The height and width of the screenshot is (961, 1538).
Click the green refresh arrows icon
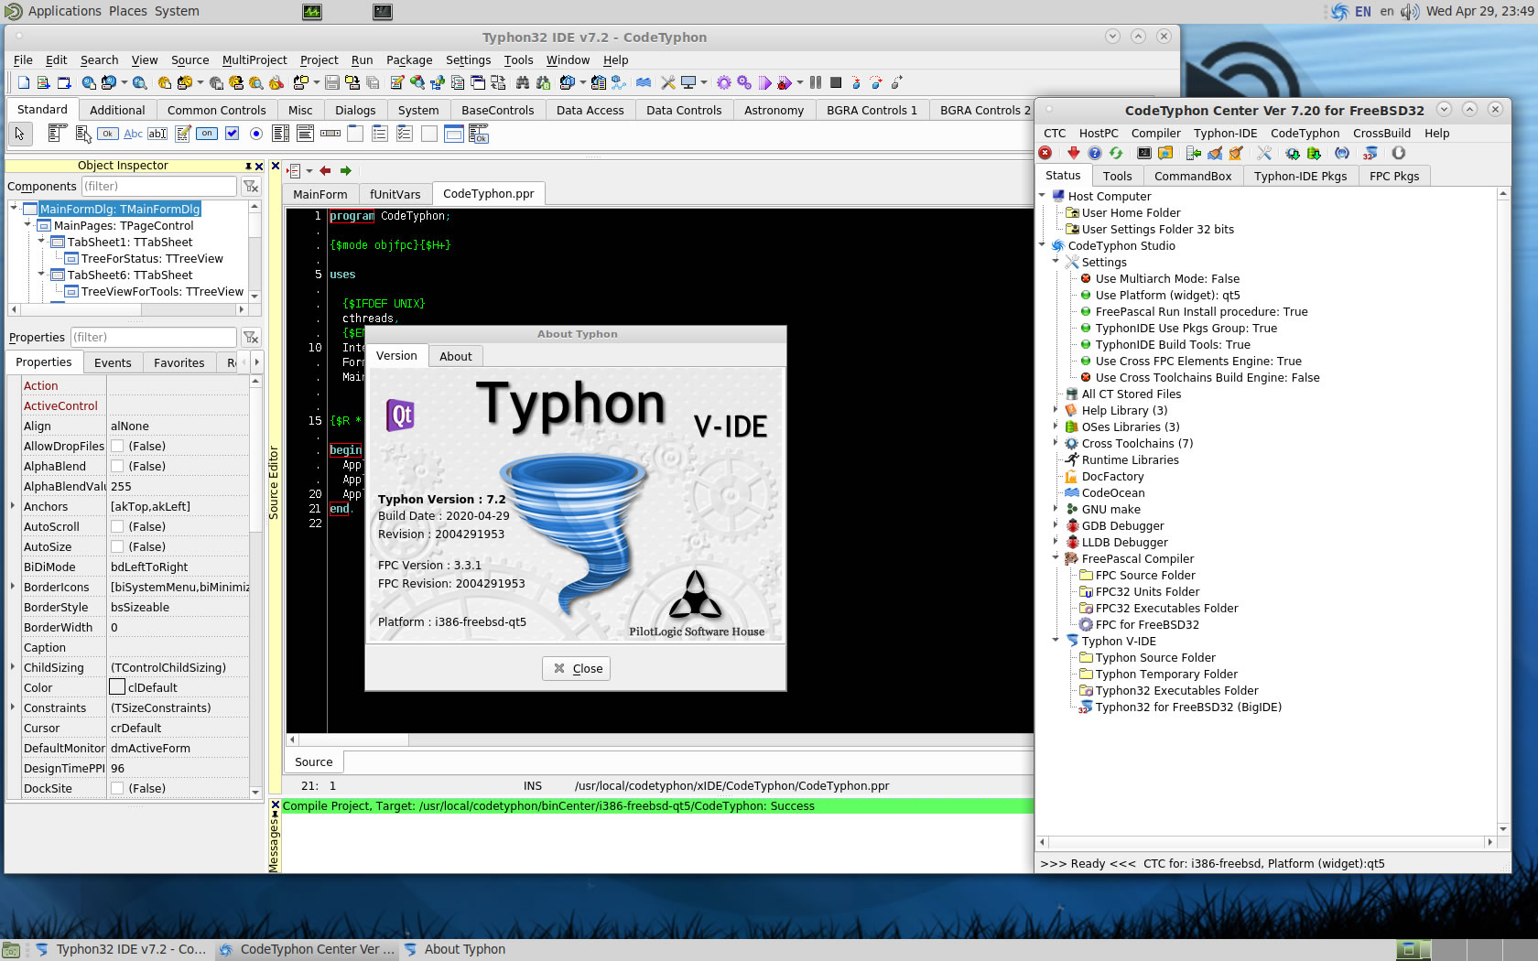pos(1116,154)
